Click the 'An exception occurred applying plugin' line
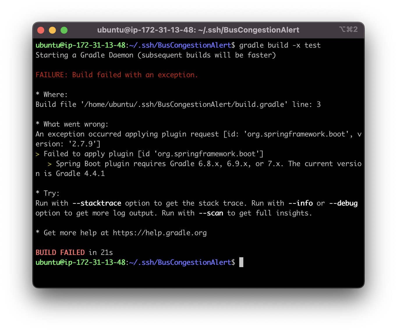This screenshot has width=397, height=331. [198, 134]
